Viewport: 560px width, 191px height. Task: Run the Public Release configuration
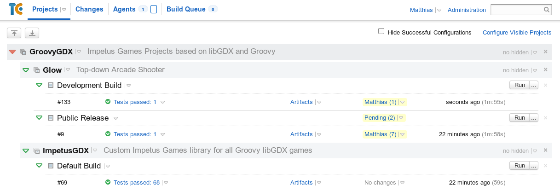(520, 118)
